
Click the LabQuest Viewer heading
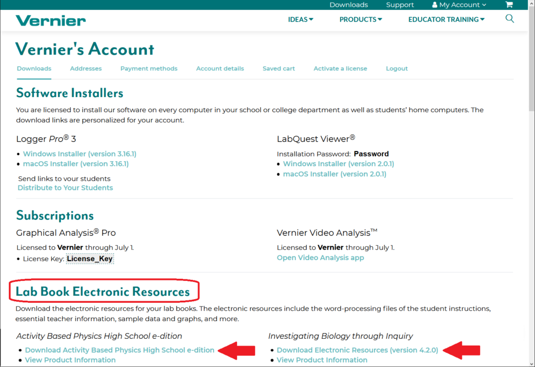tap(316, 139)
